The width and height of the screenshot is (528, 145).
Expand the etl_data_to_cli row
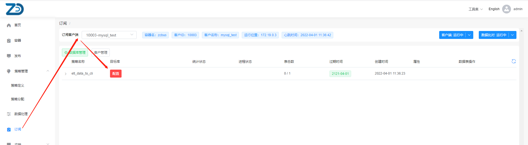(66, 74)
